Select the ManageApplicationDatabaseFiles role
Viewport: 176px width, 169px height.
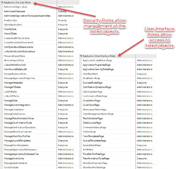coord(21,154)
